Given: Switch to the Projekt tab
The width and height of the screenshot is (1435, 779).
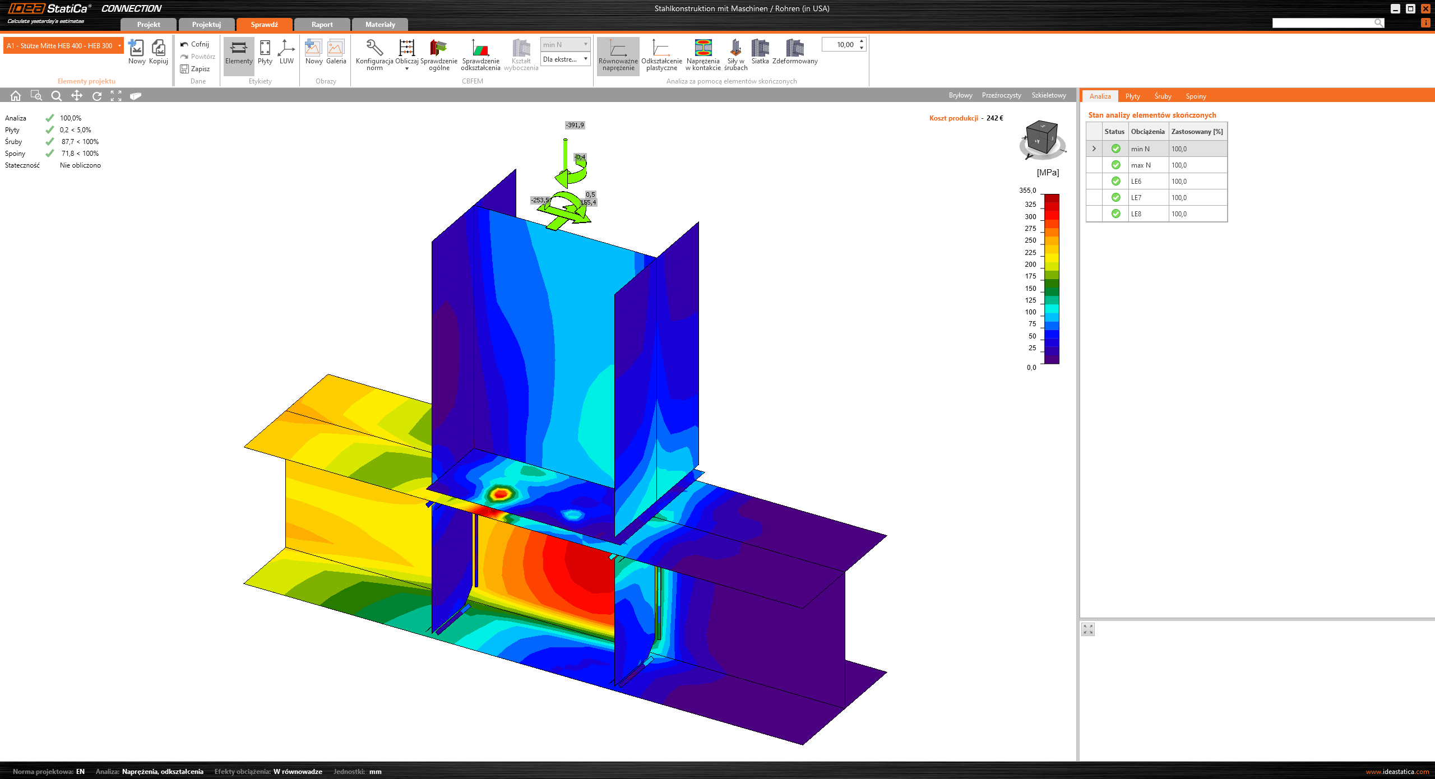Looking at the screenshot, I should coord(149,25).
